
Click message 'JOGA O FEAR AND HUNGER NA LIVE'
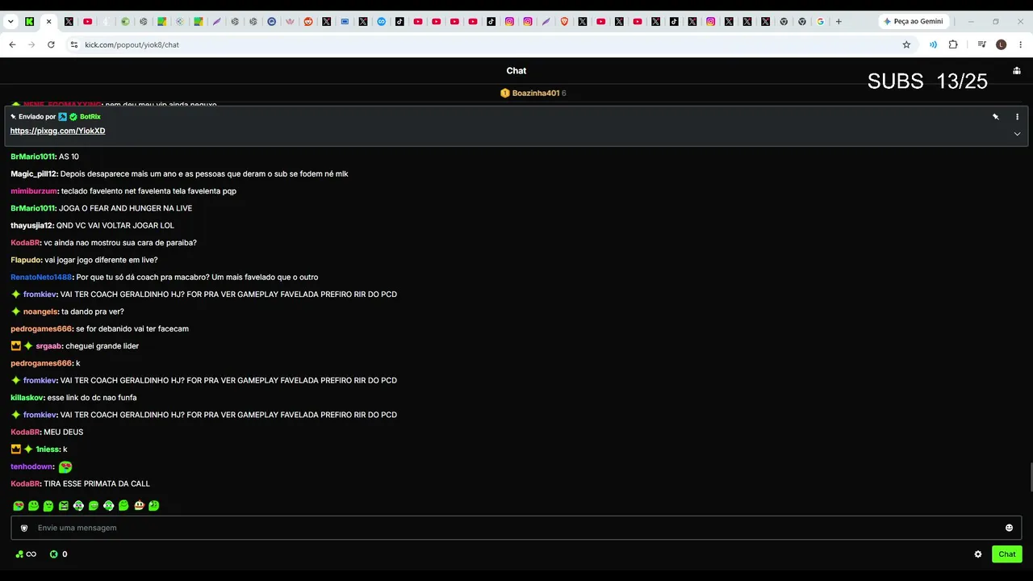(125, 208)
